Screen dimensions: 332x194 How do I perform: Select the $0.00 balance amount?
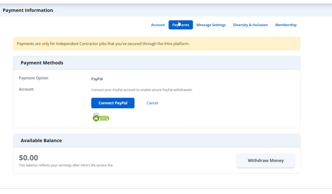[28, 157]
